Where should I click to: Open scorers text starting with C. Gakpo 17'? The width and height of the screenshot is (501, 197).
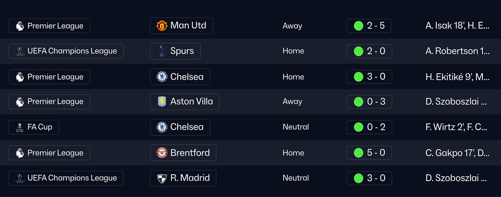tap(457, 153)
